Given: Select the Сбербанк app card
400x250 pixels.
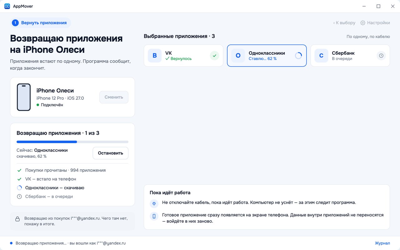Looking at the screenshot, I should tap(350, 56).
